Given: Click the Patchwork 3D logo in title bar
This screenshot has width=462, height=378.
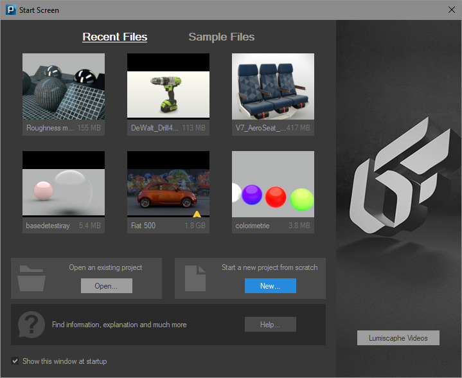Looking at the screenshot, I should pyautogui.click(x=11, y=10).
